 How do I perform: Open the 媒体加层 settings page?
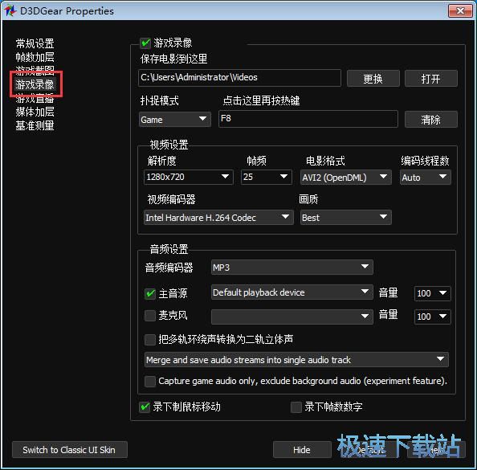coord(35,112)
